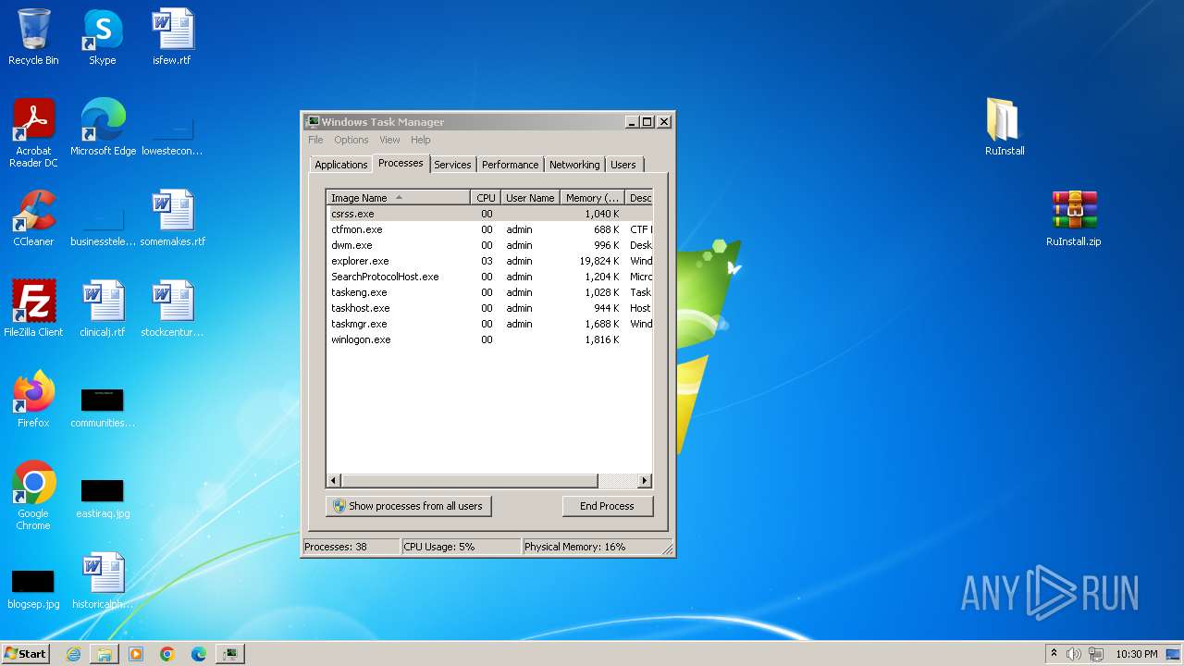Open the FileZilla Client shortcut

[33, 309]
